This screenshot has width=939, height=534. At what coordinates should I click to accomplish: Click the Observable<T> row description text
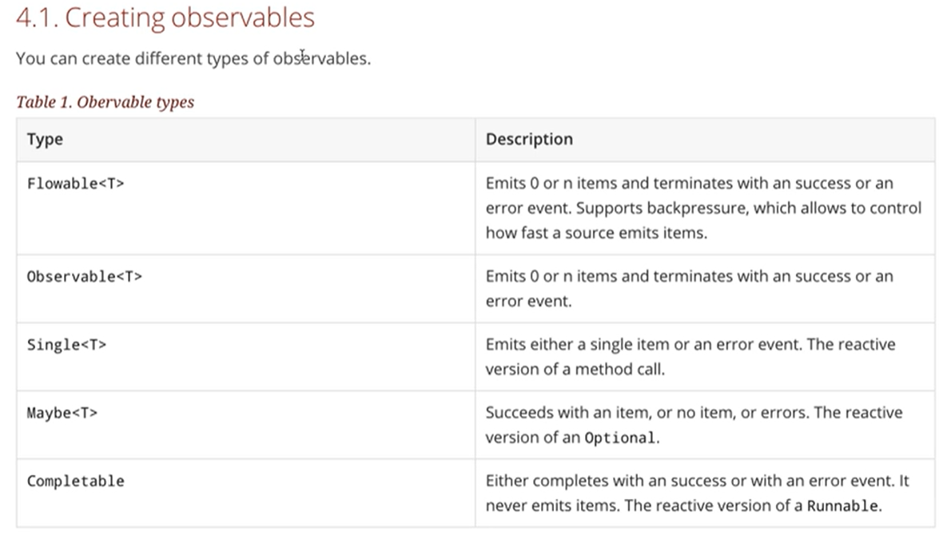click(x=689, y=277)
